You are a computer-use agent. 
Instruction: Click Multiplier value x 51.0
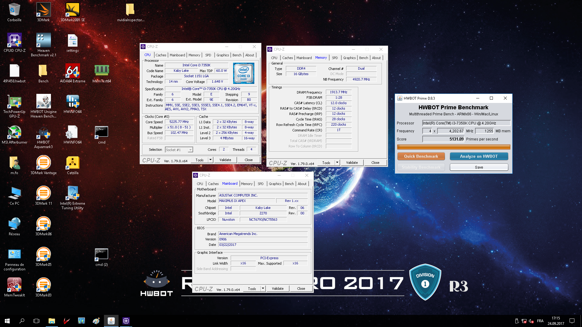pos(179,127)
